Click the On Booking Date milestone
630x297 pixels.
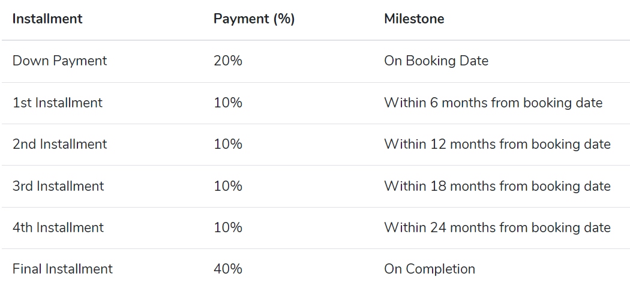pyautogui.click(x=436, y=61)
